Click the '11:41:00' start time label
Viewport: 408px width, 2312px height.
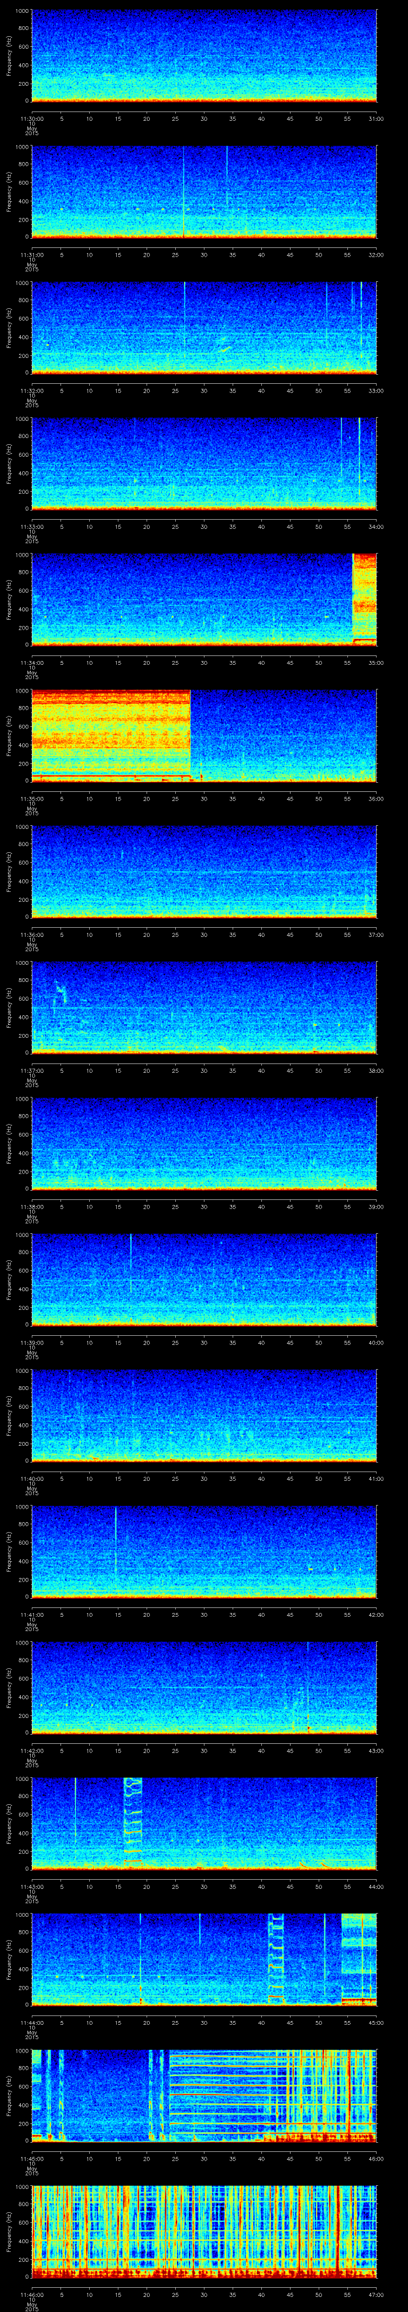coord(31,1614)
